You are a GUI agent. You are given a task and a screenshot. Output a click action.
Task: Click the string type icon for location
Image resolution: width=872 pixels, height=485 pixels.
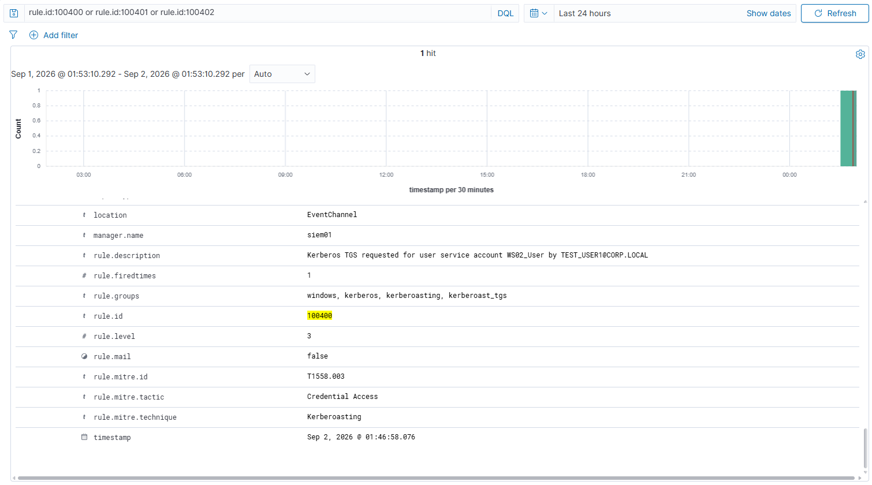[84, 215]
